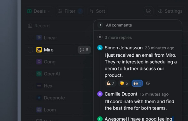Tick the checkbox beside Linear
The width and height of the screenshot is (188, 121).
pyautogui.click(x=30, y=38)
